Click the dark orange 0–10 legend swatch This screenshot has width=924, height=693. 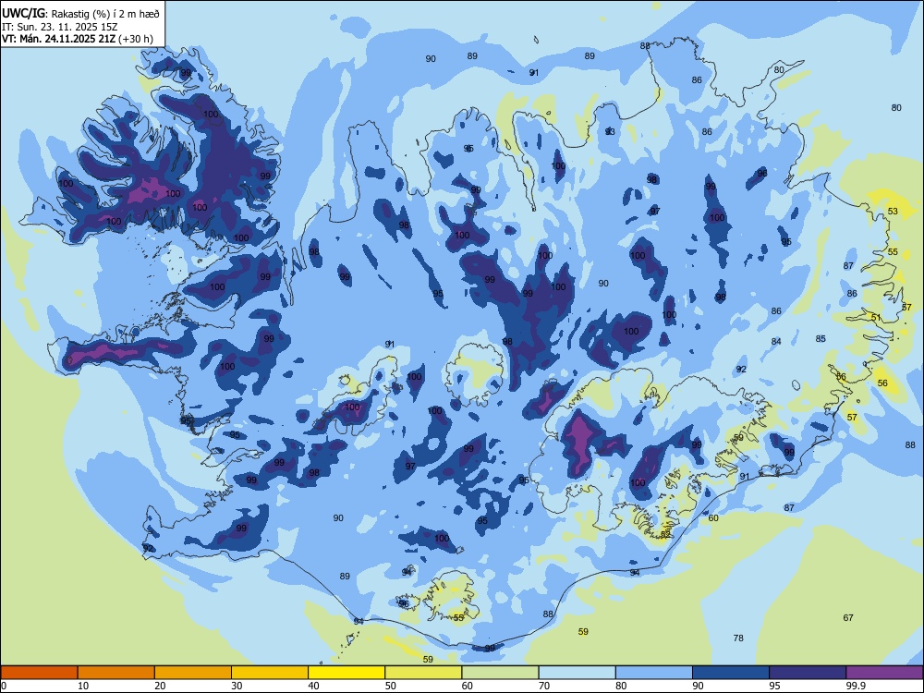coord(39,673)
